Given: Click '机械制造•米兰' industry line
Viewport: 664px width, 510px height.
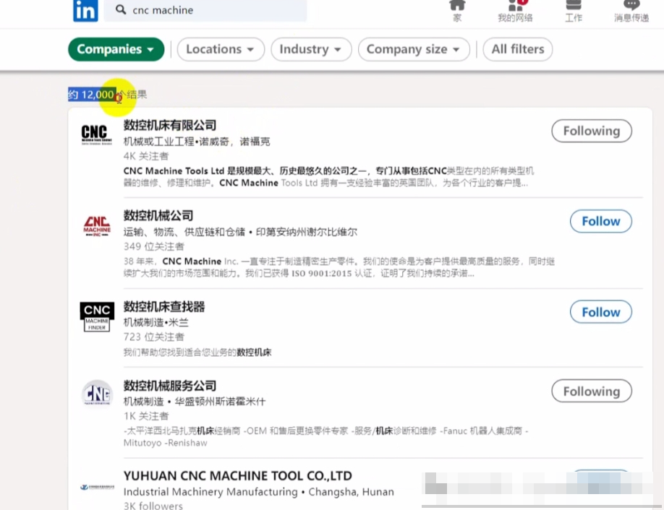Looking at the screenshot, I should (156, 323).
